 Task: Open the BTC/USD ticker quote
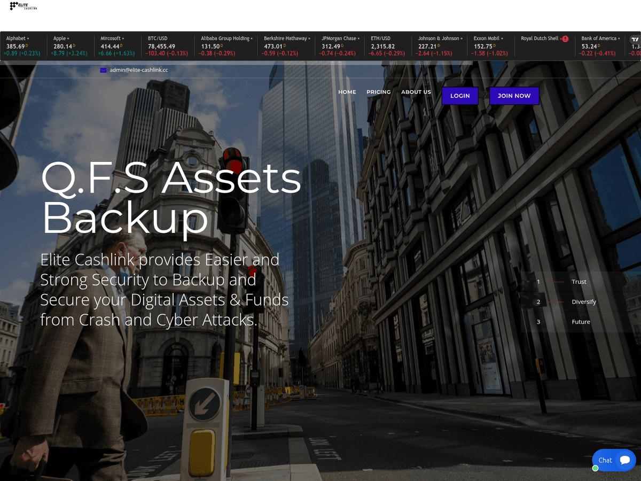tap(168, 46)
